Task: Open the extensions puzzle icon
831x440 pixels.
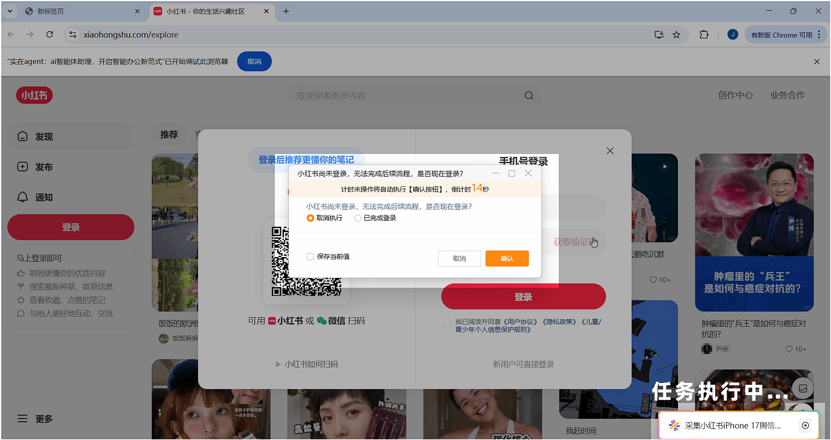Action: pyautogui.click(x=704, y=34)
